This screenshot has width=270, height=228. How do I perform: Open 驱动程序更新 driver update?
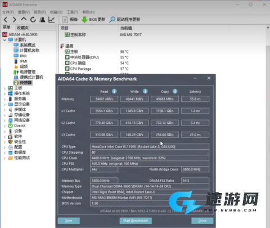tap(125, 20)
